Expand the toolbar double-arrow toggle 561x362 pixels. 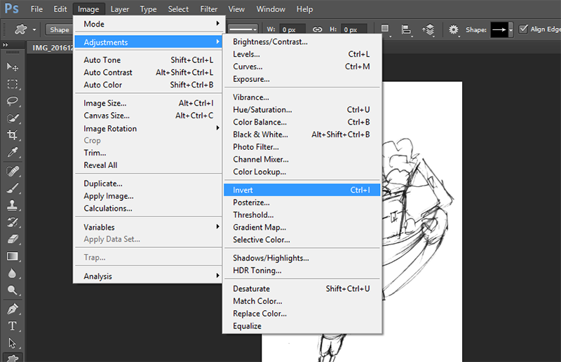click(6, 45)
